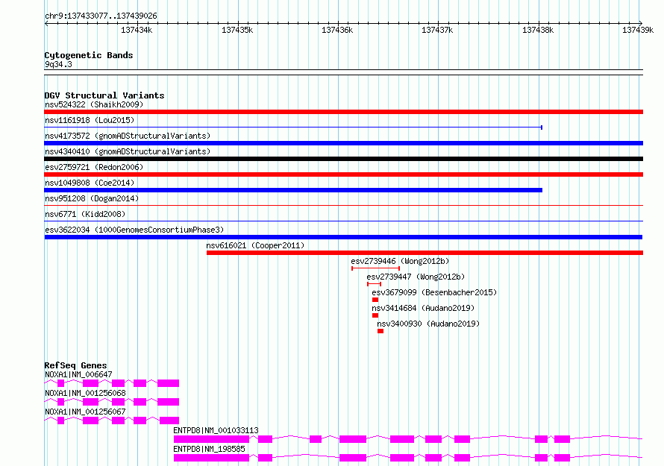The height and width of the screenshot is (466, 664).
Task: Click the nsv524322 (Shaikh2009) red variant bar
Action: pyautogui.click(x=343, y=112)
